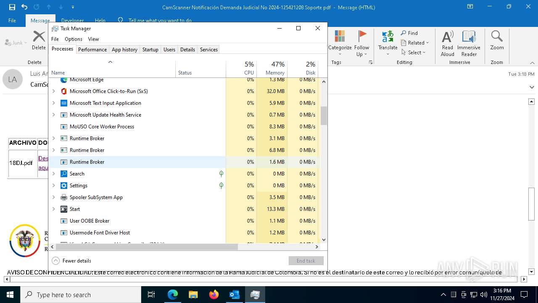Click the Read Aloud icon in Outlook
The image size is (538, 303).
pos(448,36)
